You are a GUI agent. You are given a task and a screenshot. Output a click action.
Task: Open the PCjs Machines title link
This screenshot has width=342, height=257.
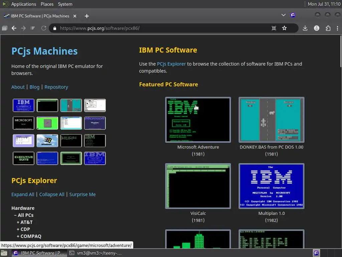pos(44,51)
